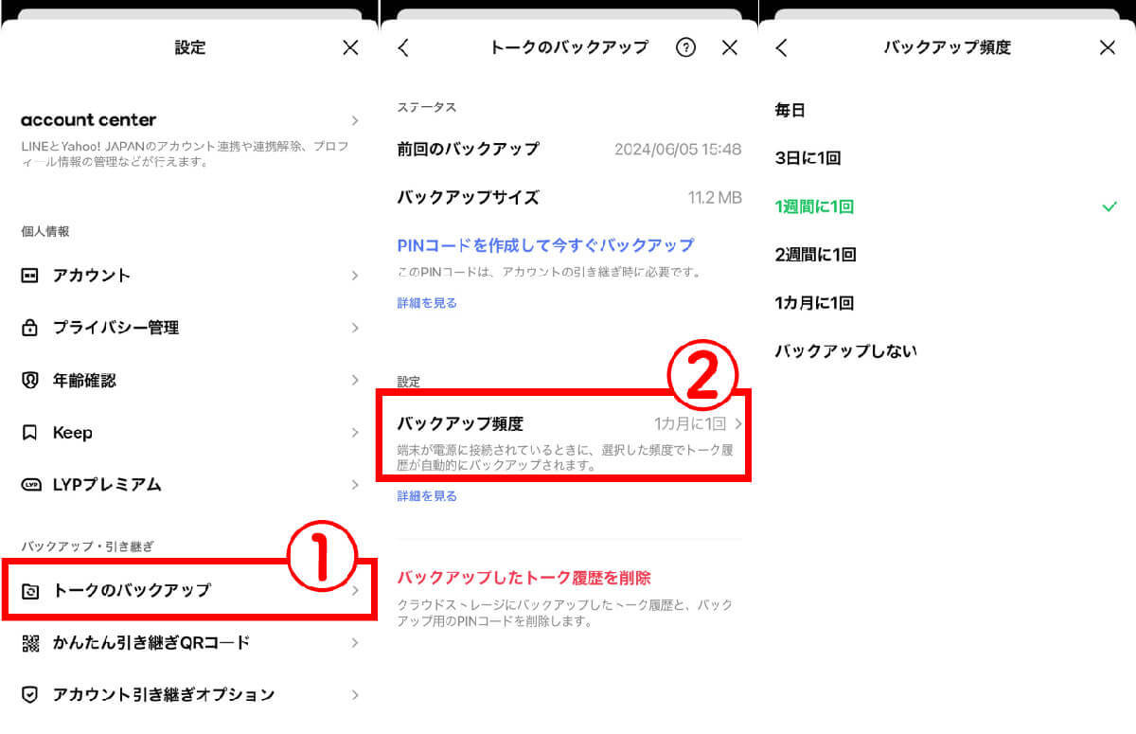Open account center section
1136x734 pixels.
(x=189, y=138)
